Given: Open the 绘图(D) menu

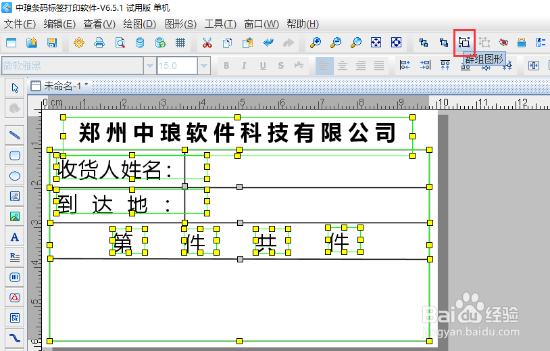Looking at the screenshot, I should tap(140, 24).
